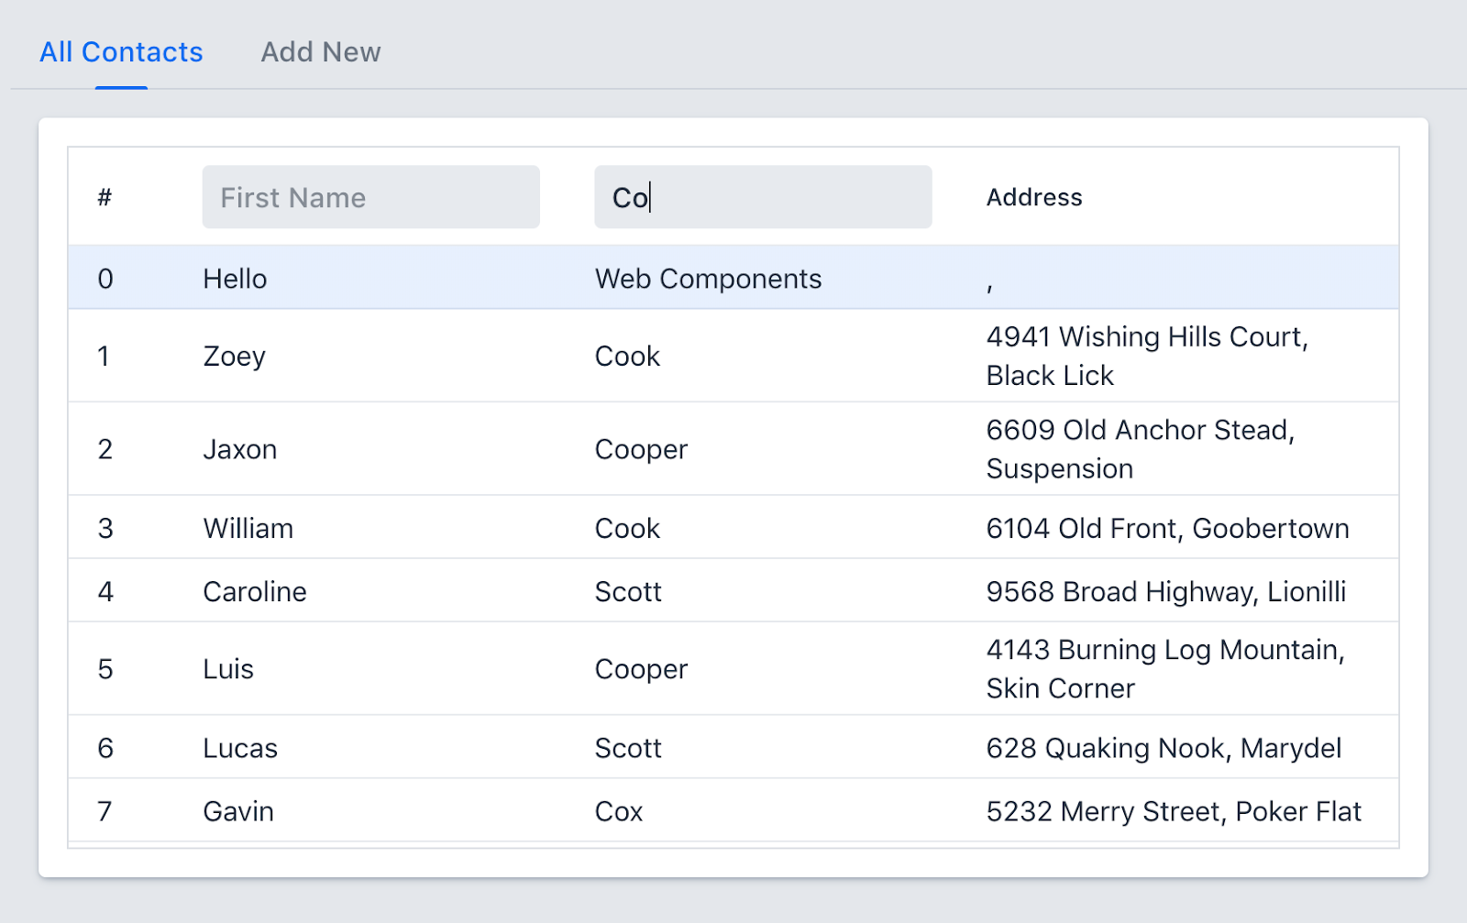Click first name 'Zoey'
The width and height of the screenshot is (1467, 923).
point(235,356)
